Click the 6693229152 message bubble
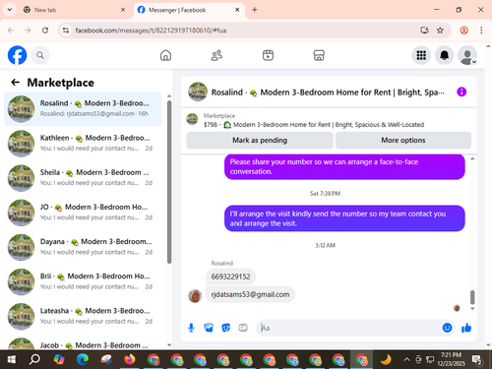Image resolution: width=492 pixels, height=369 pixels. tap(230, 277)
